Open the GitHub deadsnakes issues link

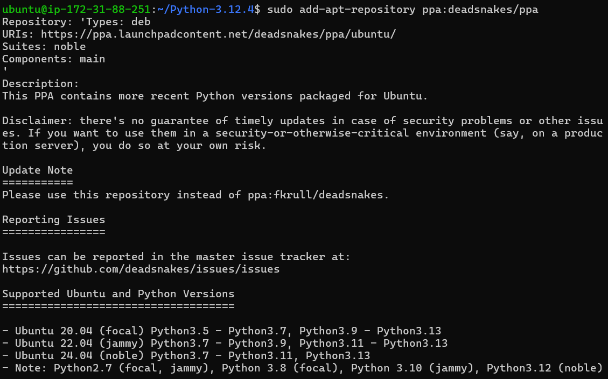point(140,269)
